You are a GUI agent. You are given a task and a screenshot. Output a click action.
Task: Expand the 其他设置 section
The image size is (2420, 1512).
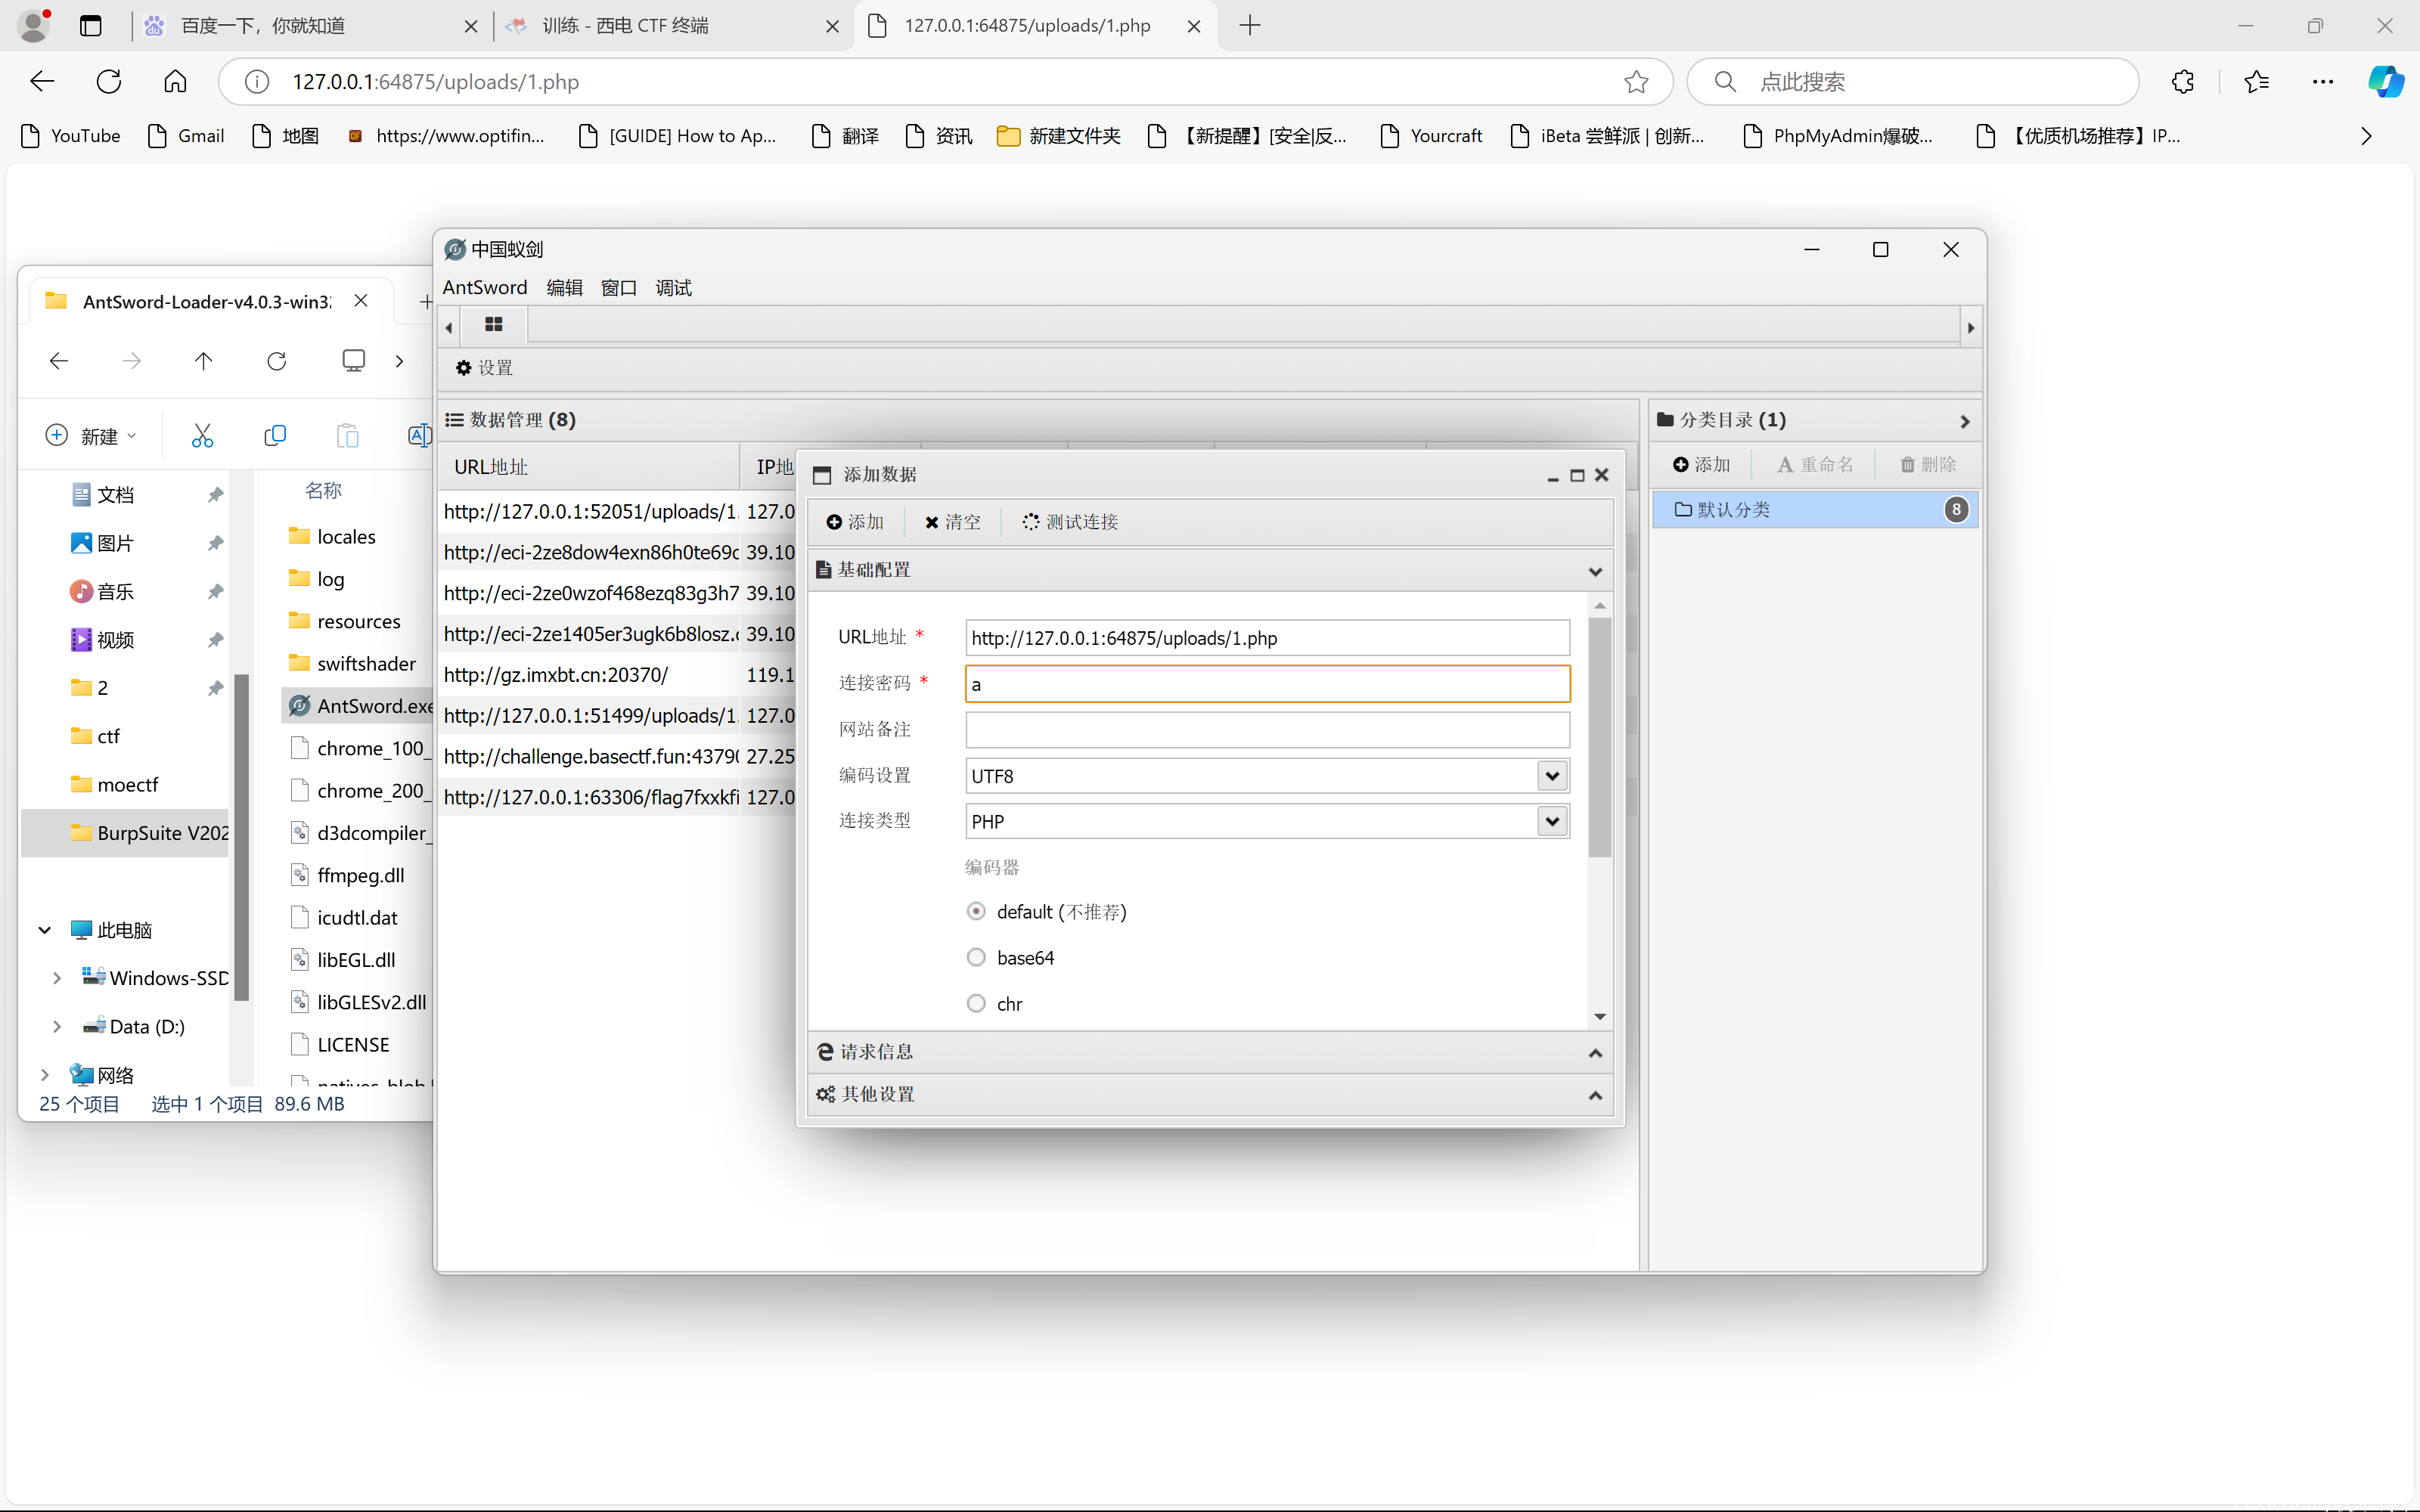point(1595,1095)
